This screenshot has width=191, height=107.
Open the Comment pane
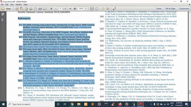pos(184,9)
